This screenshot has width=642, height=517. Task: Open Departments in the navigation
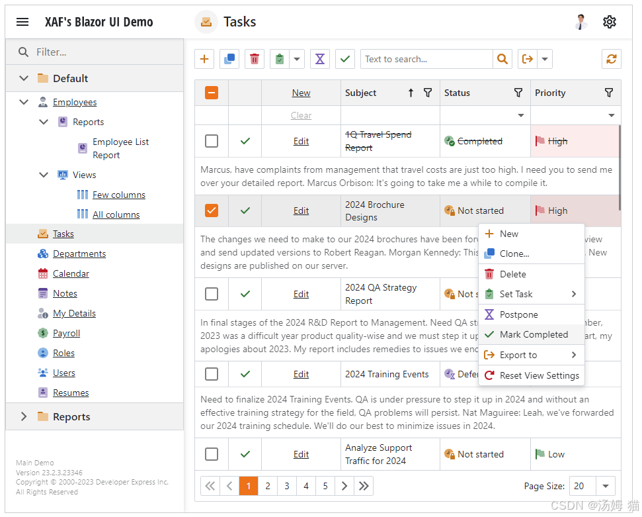[x=79, y=254]
